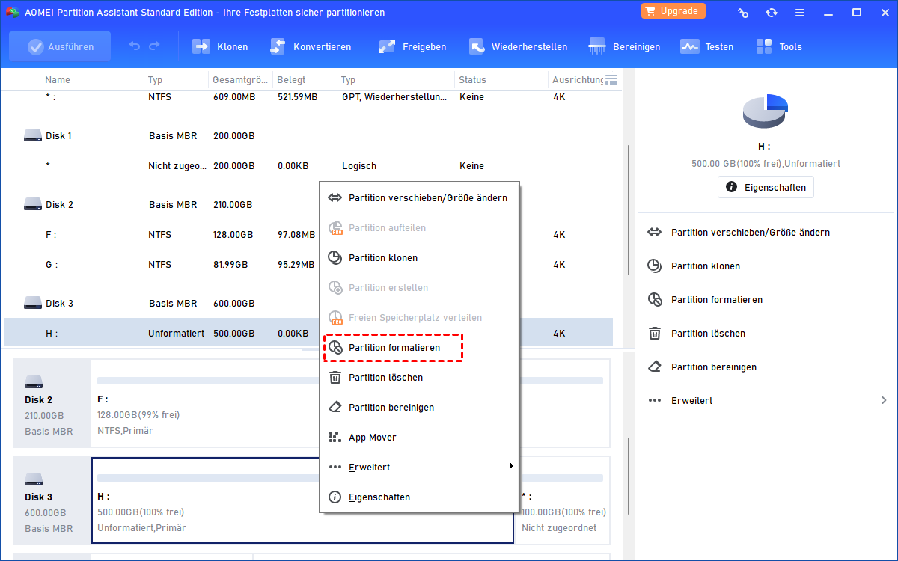Choose Partition verschieben/Größe ändern in context menu
This screenshot has width=898, height=561.
(419, 198)
